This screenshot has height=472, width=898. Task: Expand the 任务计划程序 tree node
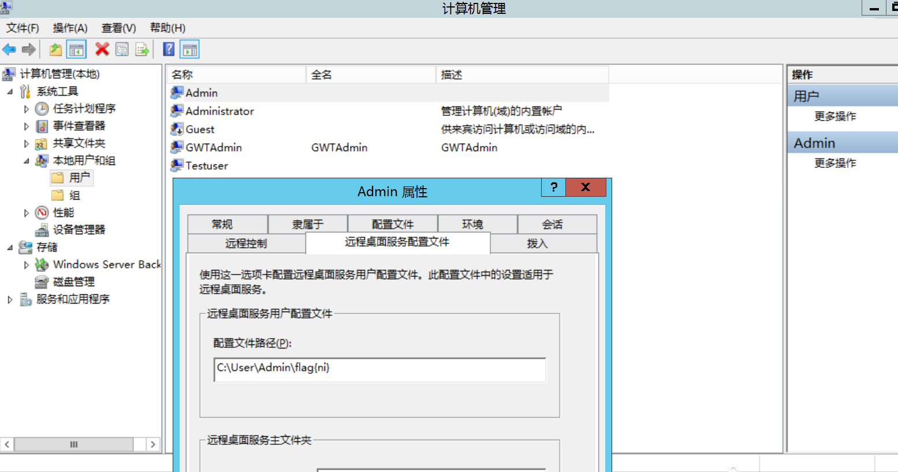pos(26,108)
